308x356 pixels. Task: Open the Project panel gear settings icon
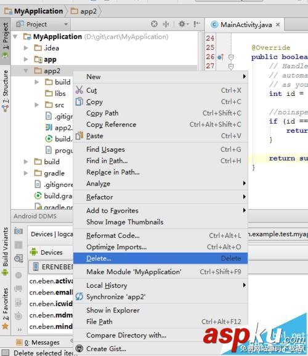coord(183,24)
